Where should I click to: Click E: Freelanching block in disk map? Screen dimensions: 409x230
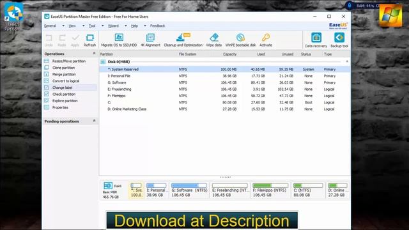click(x=230, y=190)
